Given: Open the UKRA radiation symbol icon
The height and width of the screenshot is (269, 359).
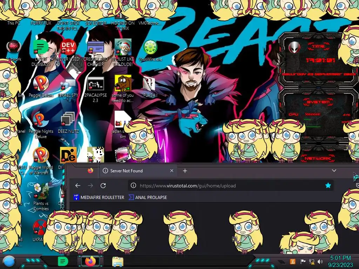Looking at the screenshot, I should tap(39, 228).
